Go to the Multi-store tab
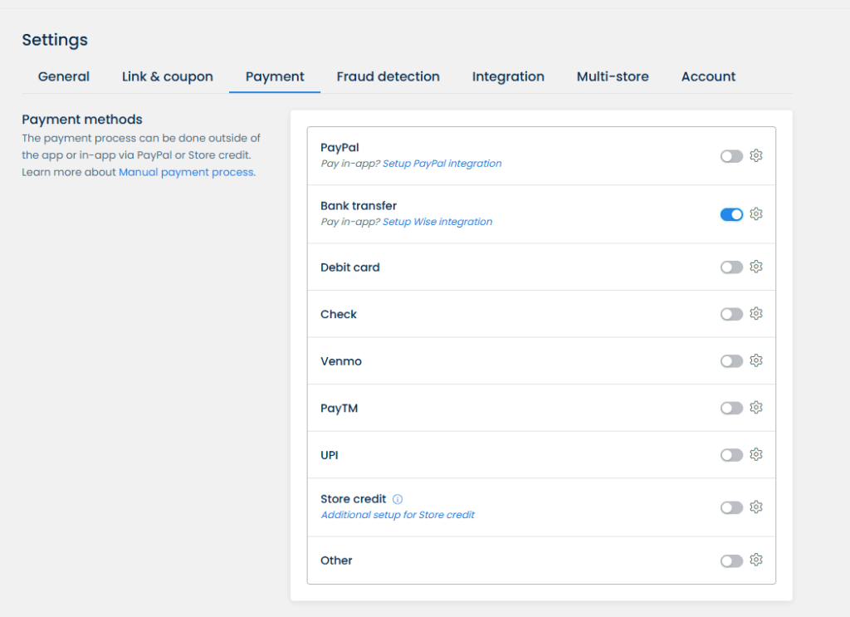Viewport: 850px width, 617px height. pos(613,76)
